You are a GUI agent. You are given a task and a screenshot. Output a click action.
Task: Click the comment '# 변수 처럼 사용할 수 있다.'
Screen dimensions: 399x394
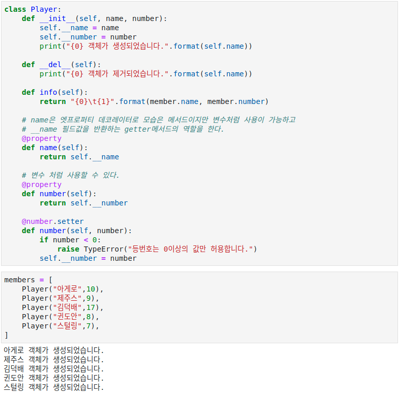(70, 175)
